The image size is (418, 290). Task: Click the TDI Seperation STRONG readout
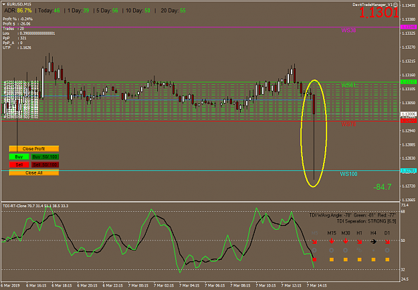367,221
